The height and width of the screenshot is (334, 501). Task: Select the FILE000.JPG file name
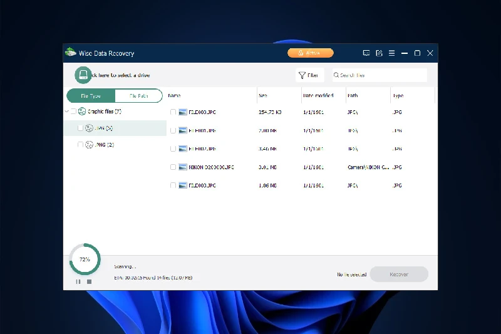202,112
